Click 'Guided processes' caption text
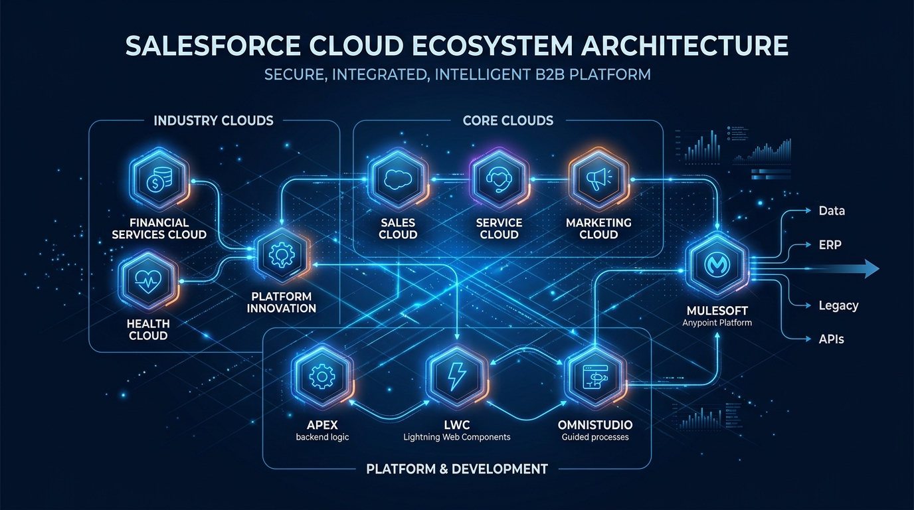The width and height of the screenshot is (914, 510). pos(594,437)
